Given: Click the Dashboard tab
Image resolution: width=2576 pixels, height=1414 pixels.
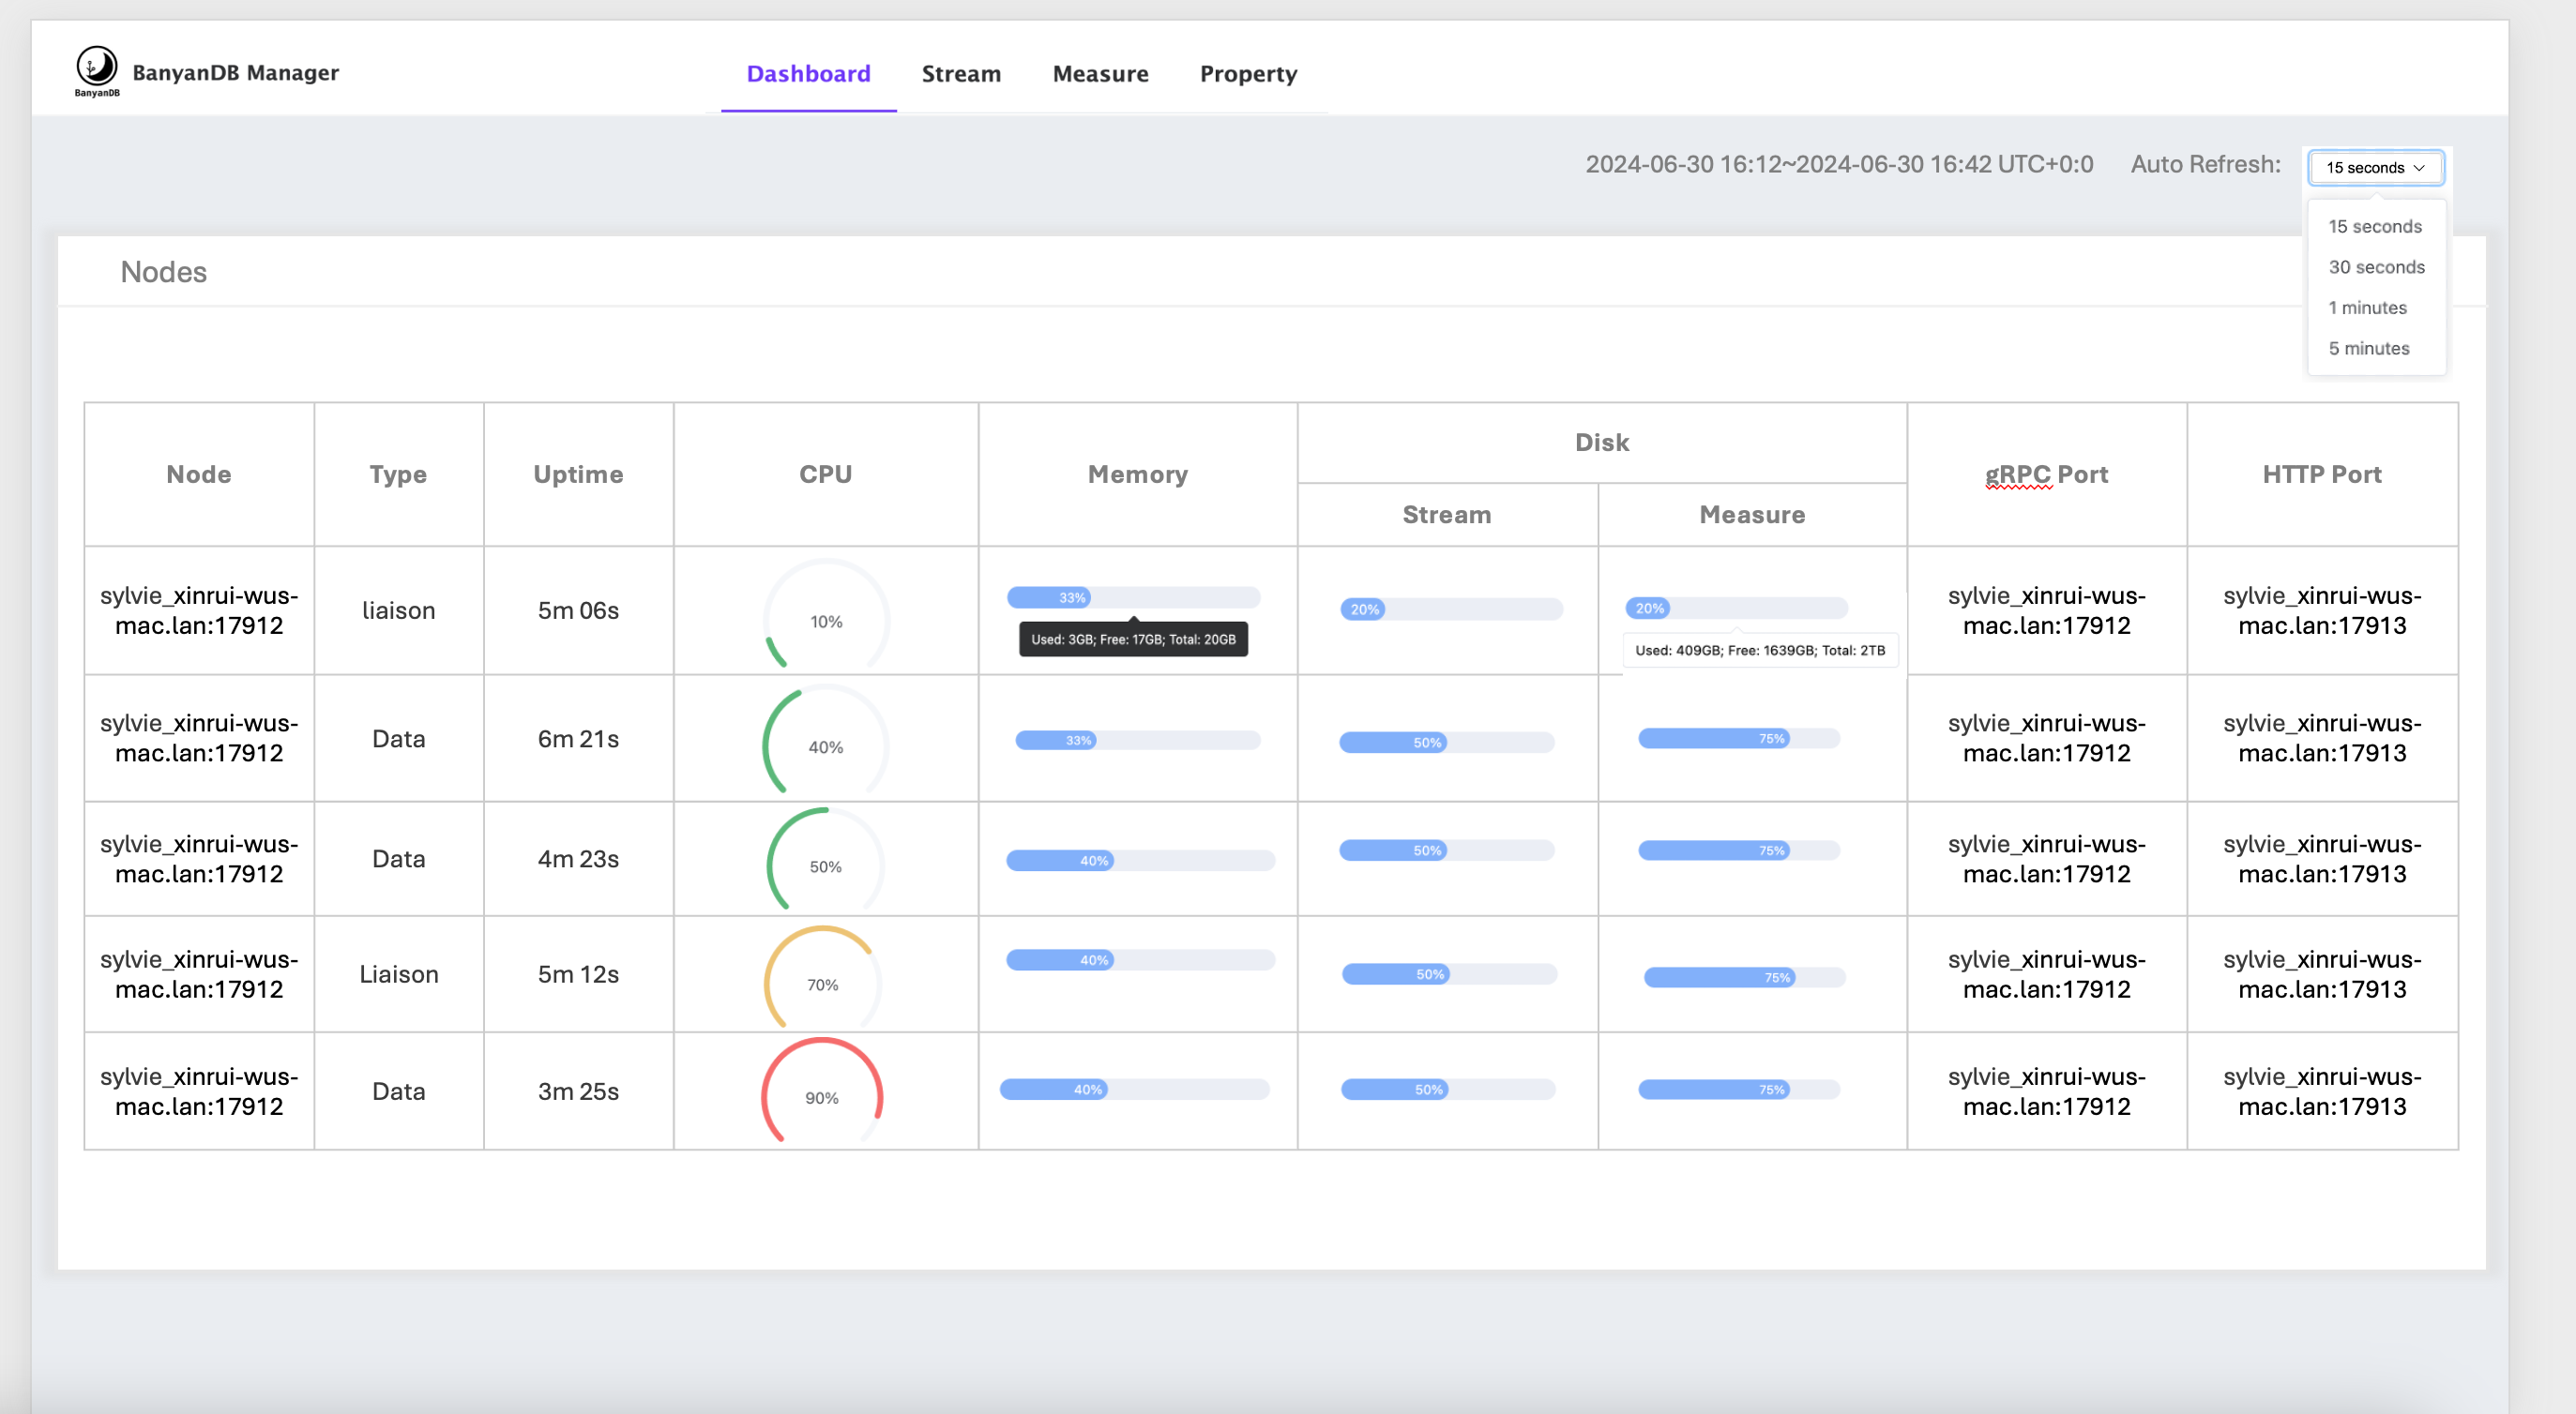Looking at the screenshot, I should pos(808,74).
